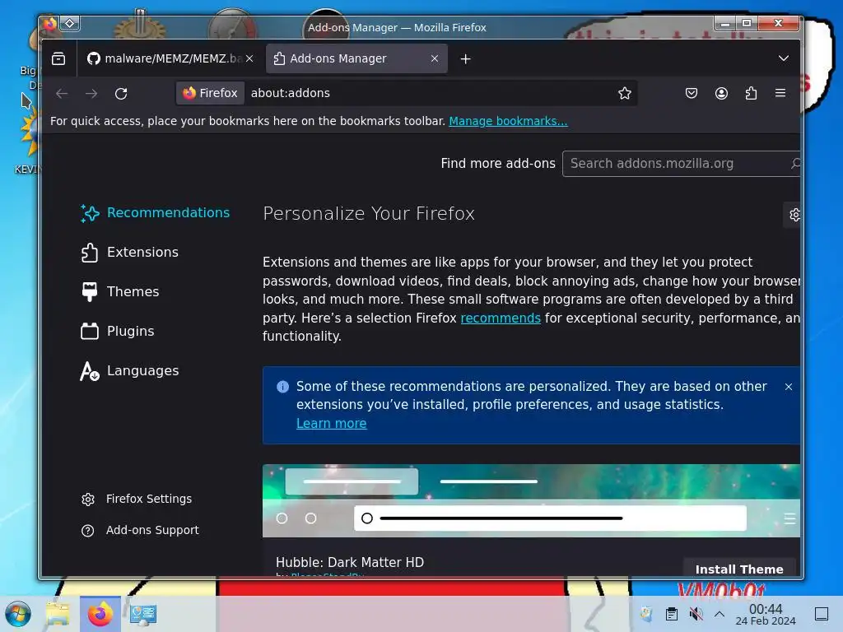Open the Firefox account icon
Viewport: 843px width, 632px height.
721,94
